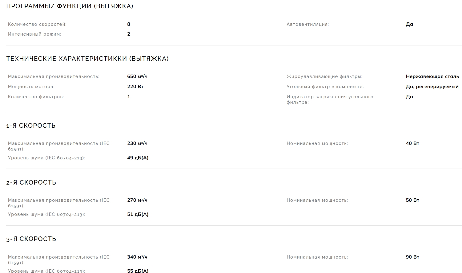462x273 pixels.
Task: Select the "3-я скорость" section heading
Action: click(31, 239)
